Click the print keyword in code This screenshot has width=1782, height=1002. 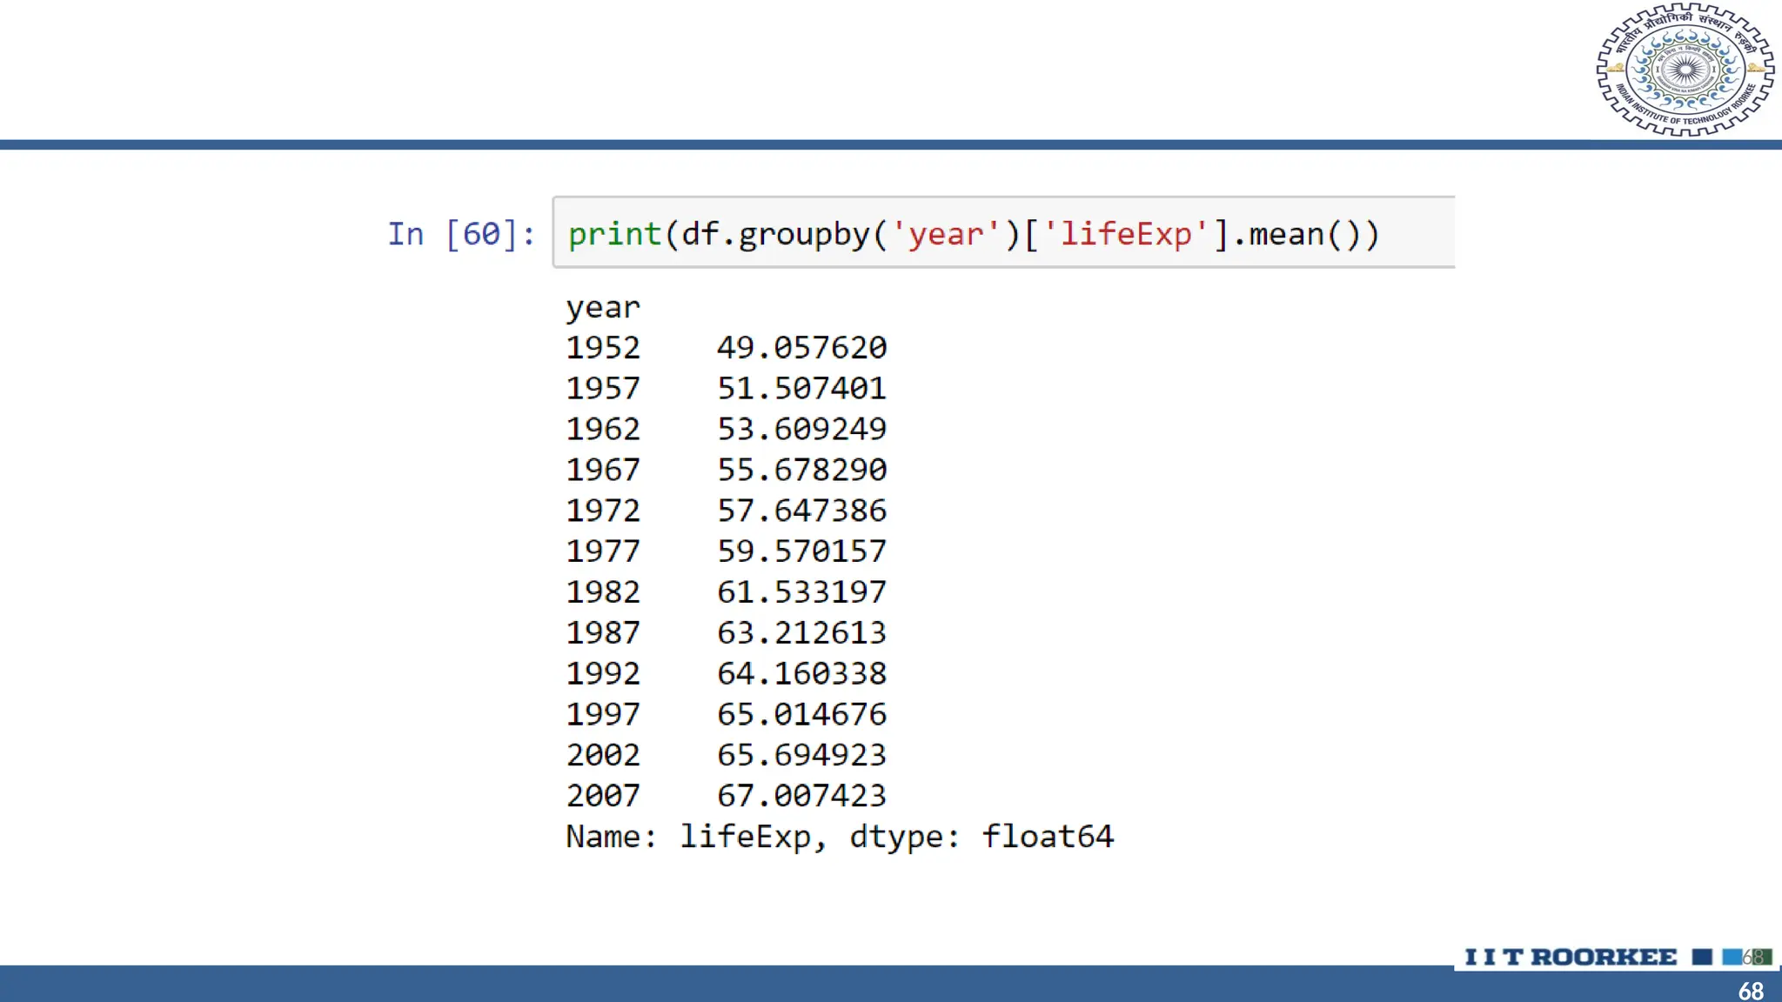tap(614, 234)
